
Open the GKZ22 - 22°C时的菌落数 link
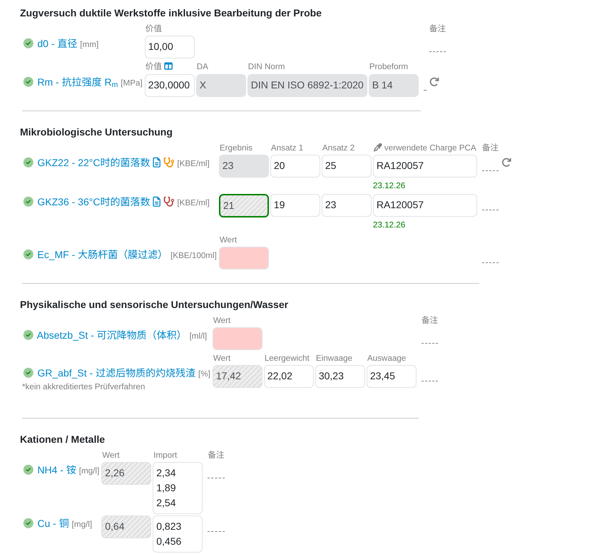(x=94, y=163)
